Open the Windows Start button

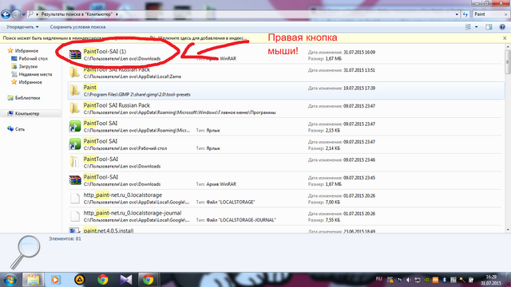10,280
